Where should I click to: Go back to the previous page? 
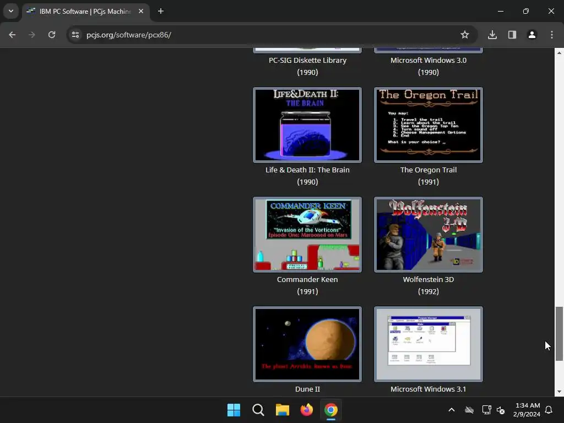click(12, 35)
